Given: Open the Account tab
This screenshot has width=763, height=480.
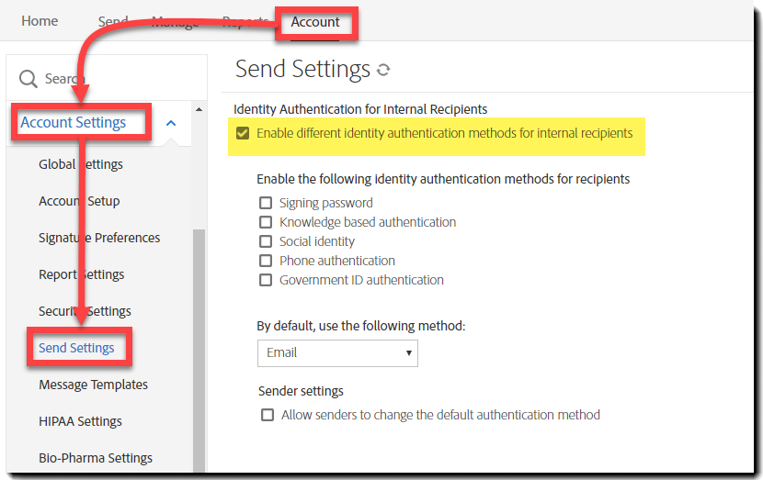Looking at the screenshot, I should tap(315, 22).
